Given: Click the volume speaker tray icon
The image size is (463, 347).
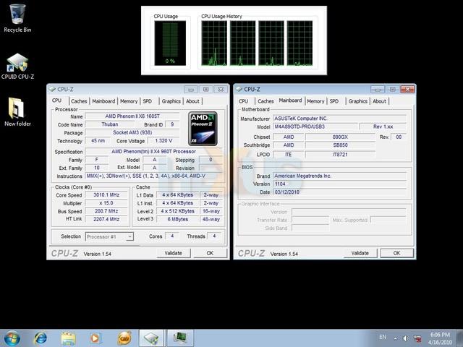Looking at the screenshot, I should 407,338.
